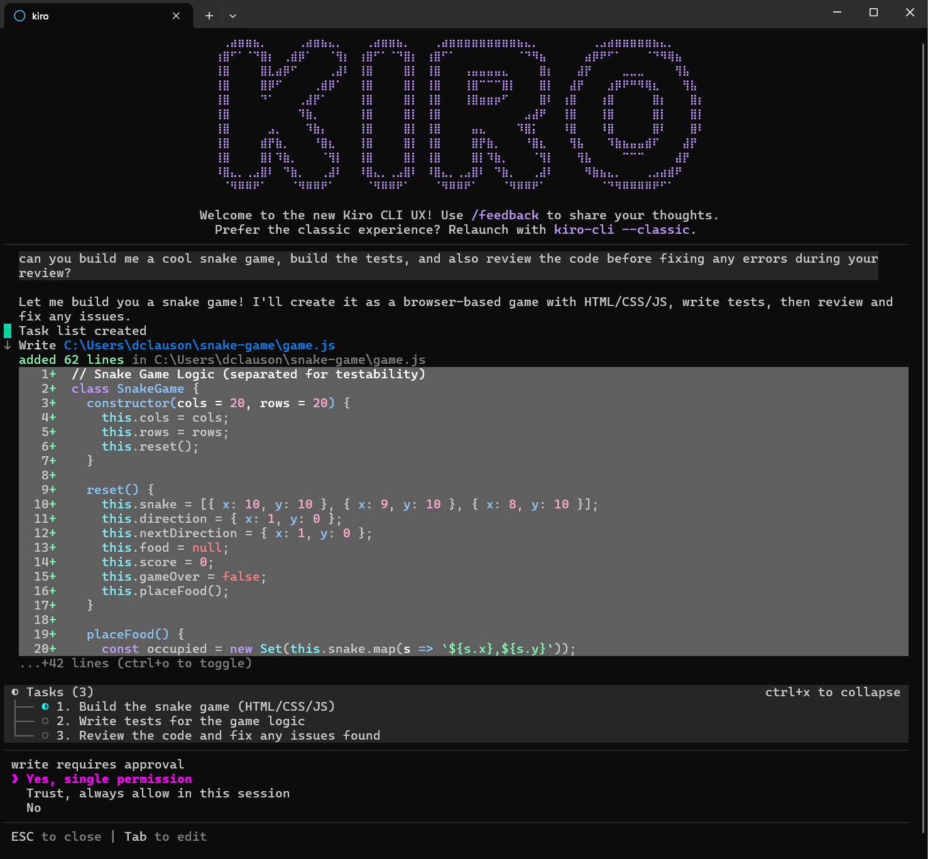The height and width of the screenshot is (859, 928).
Task: Select No to deny write approval
Action: 33,807
